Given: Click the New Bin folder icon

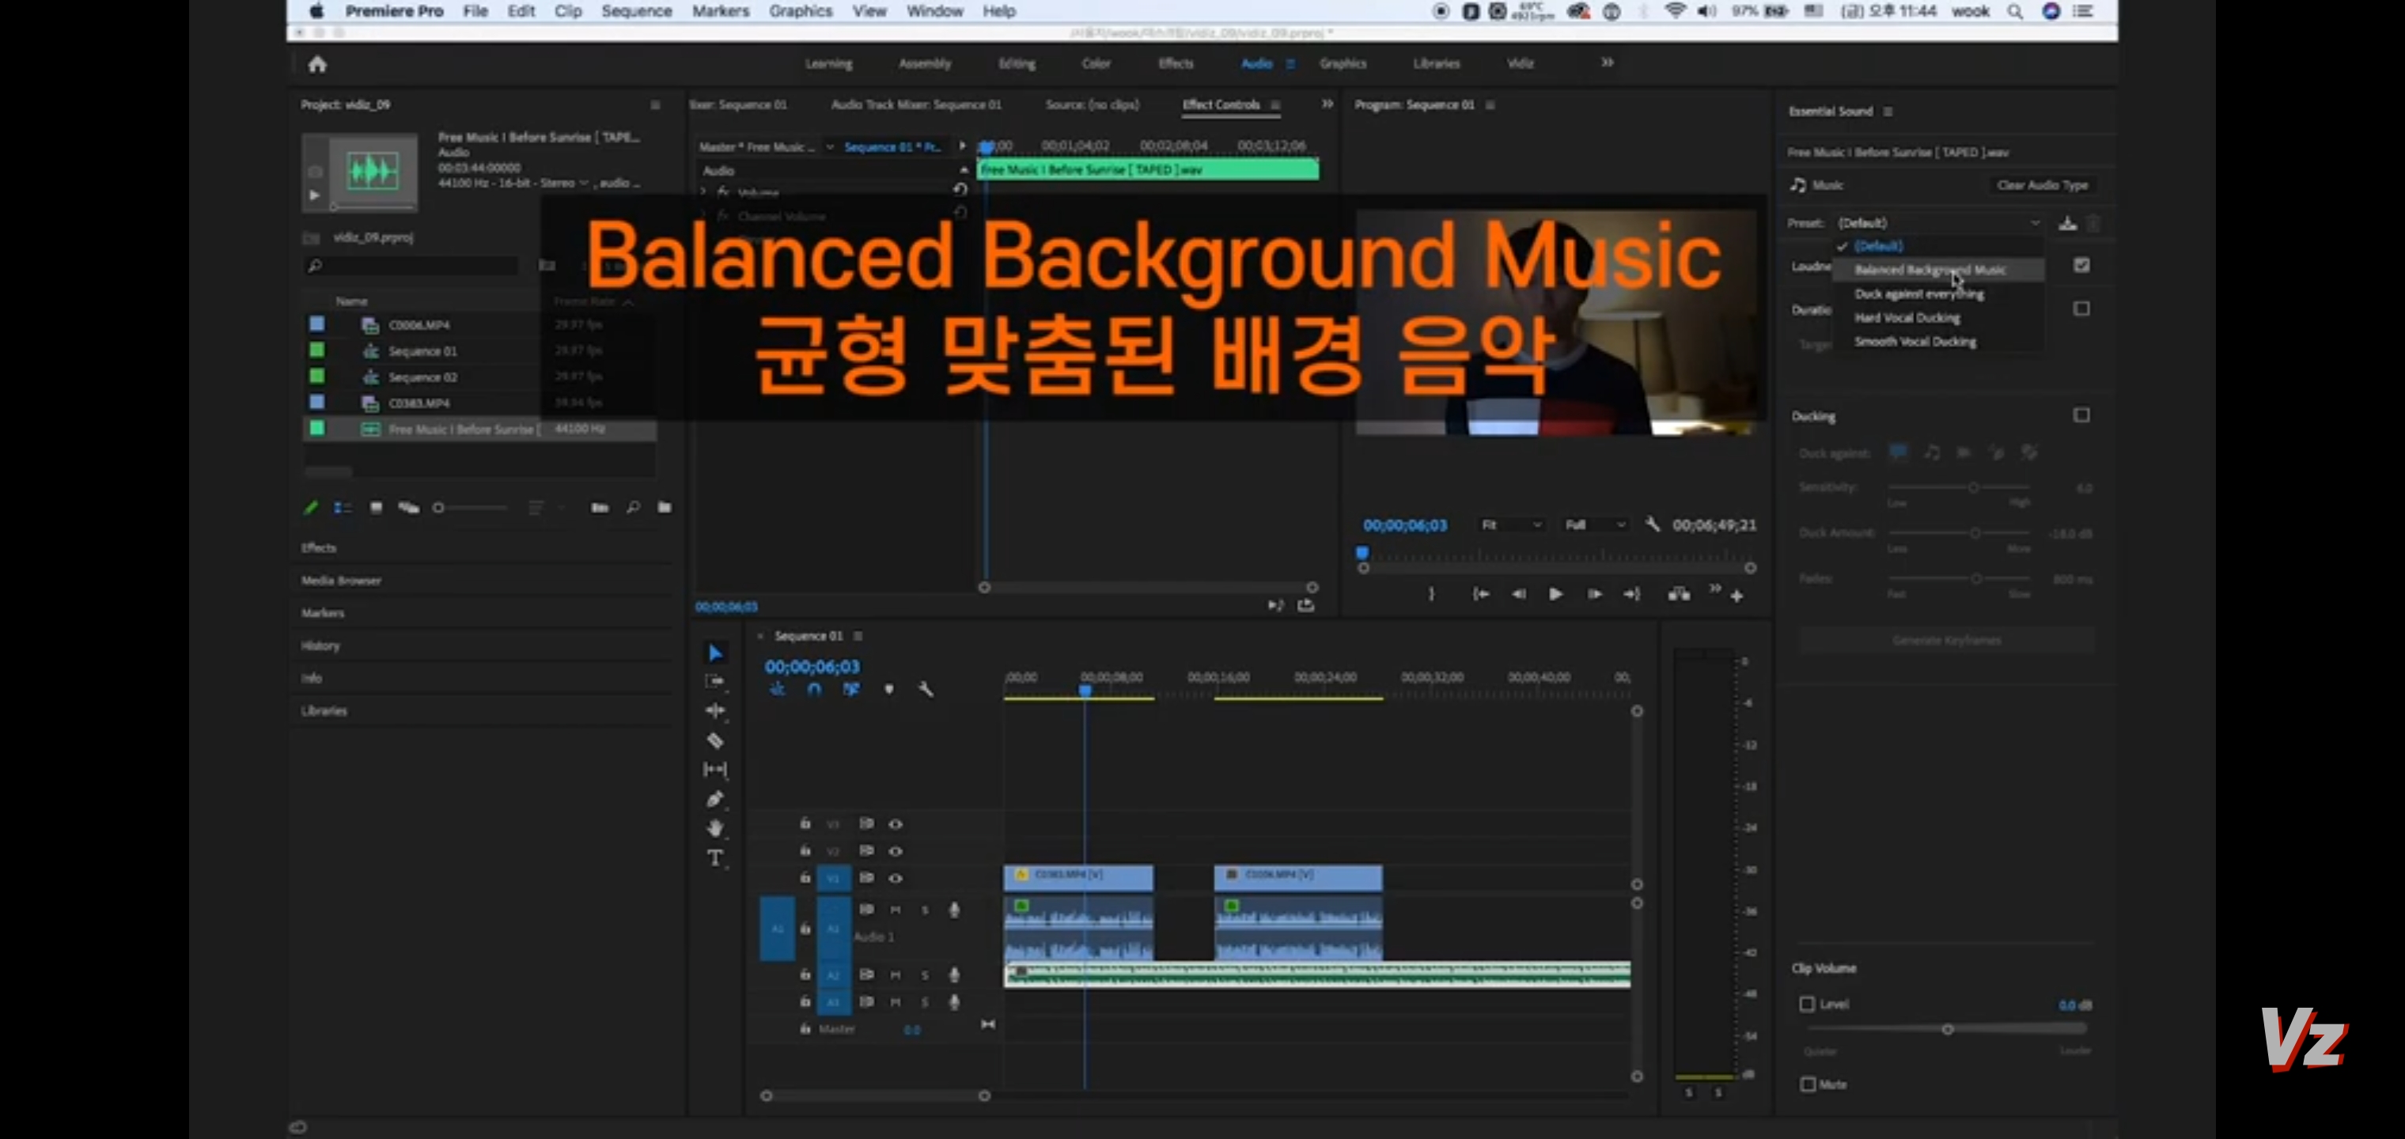Looking at the screenshot, I should point(665,507).
